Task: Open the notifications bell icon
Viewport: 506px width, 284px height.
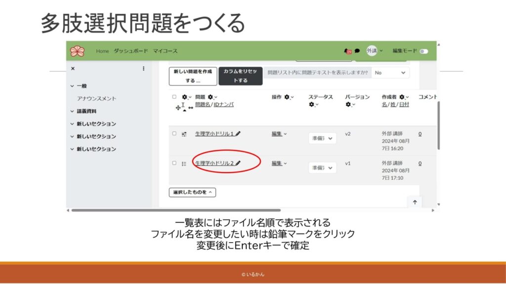Action: click(347, 51)
